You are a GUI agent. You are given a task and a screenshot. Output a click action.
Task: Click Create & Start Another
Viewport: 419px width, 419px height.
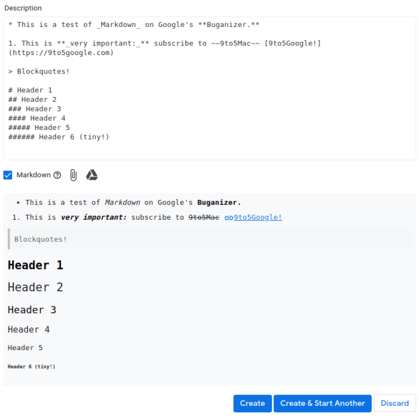pyautogui.click(x=323, y=403)
